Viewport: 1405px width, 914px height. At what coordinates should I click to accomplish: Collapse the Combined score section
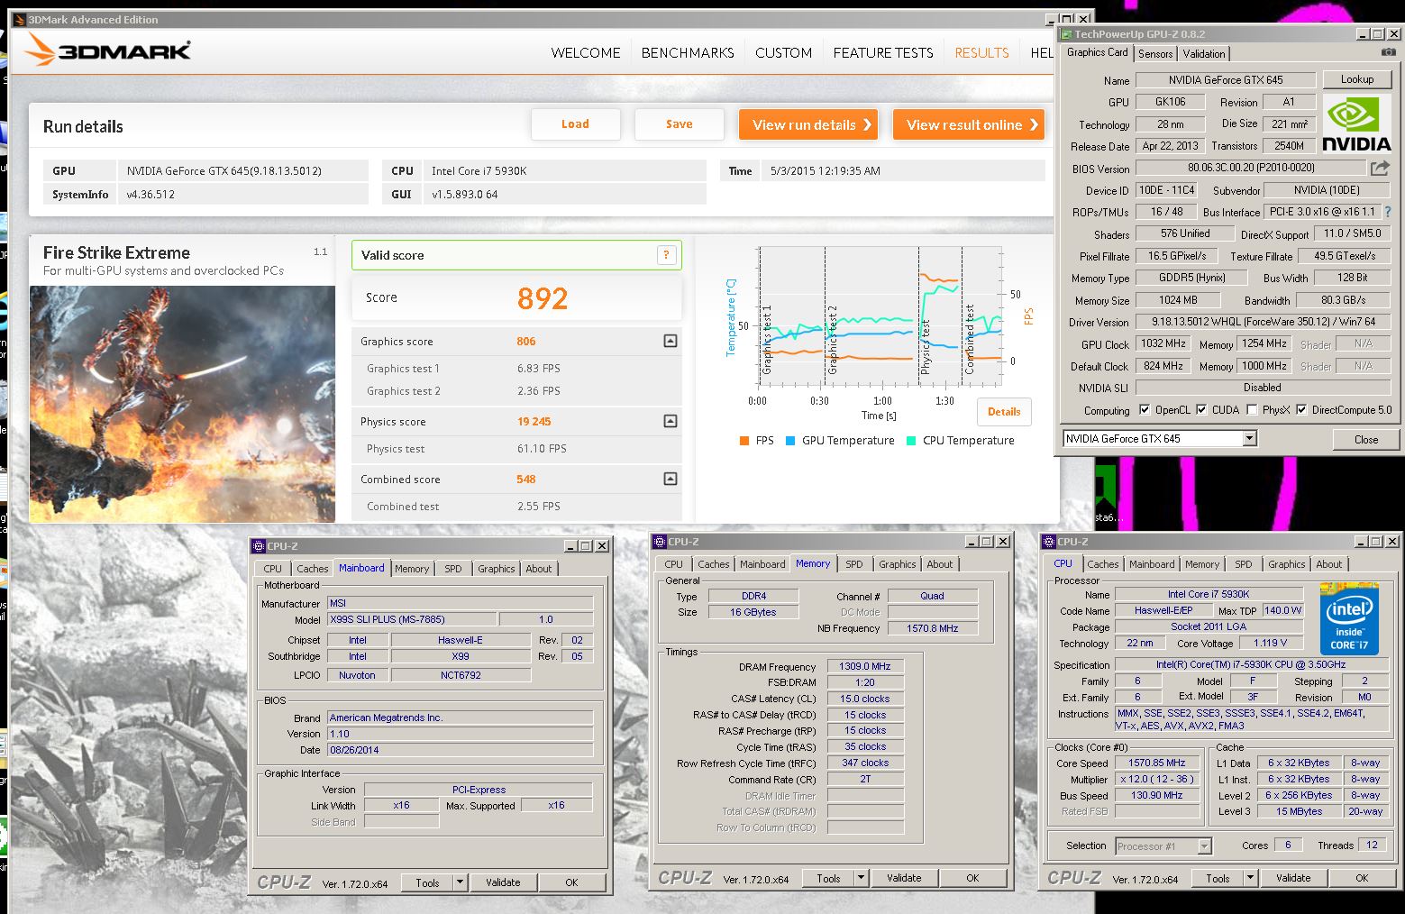pos(670,479)
